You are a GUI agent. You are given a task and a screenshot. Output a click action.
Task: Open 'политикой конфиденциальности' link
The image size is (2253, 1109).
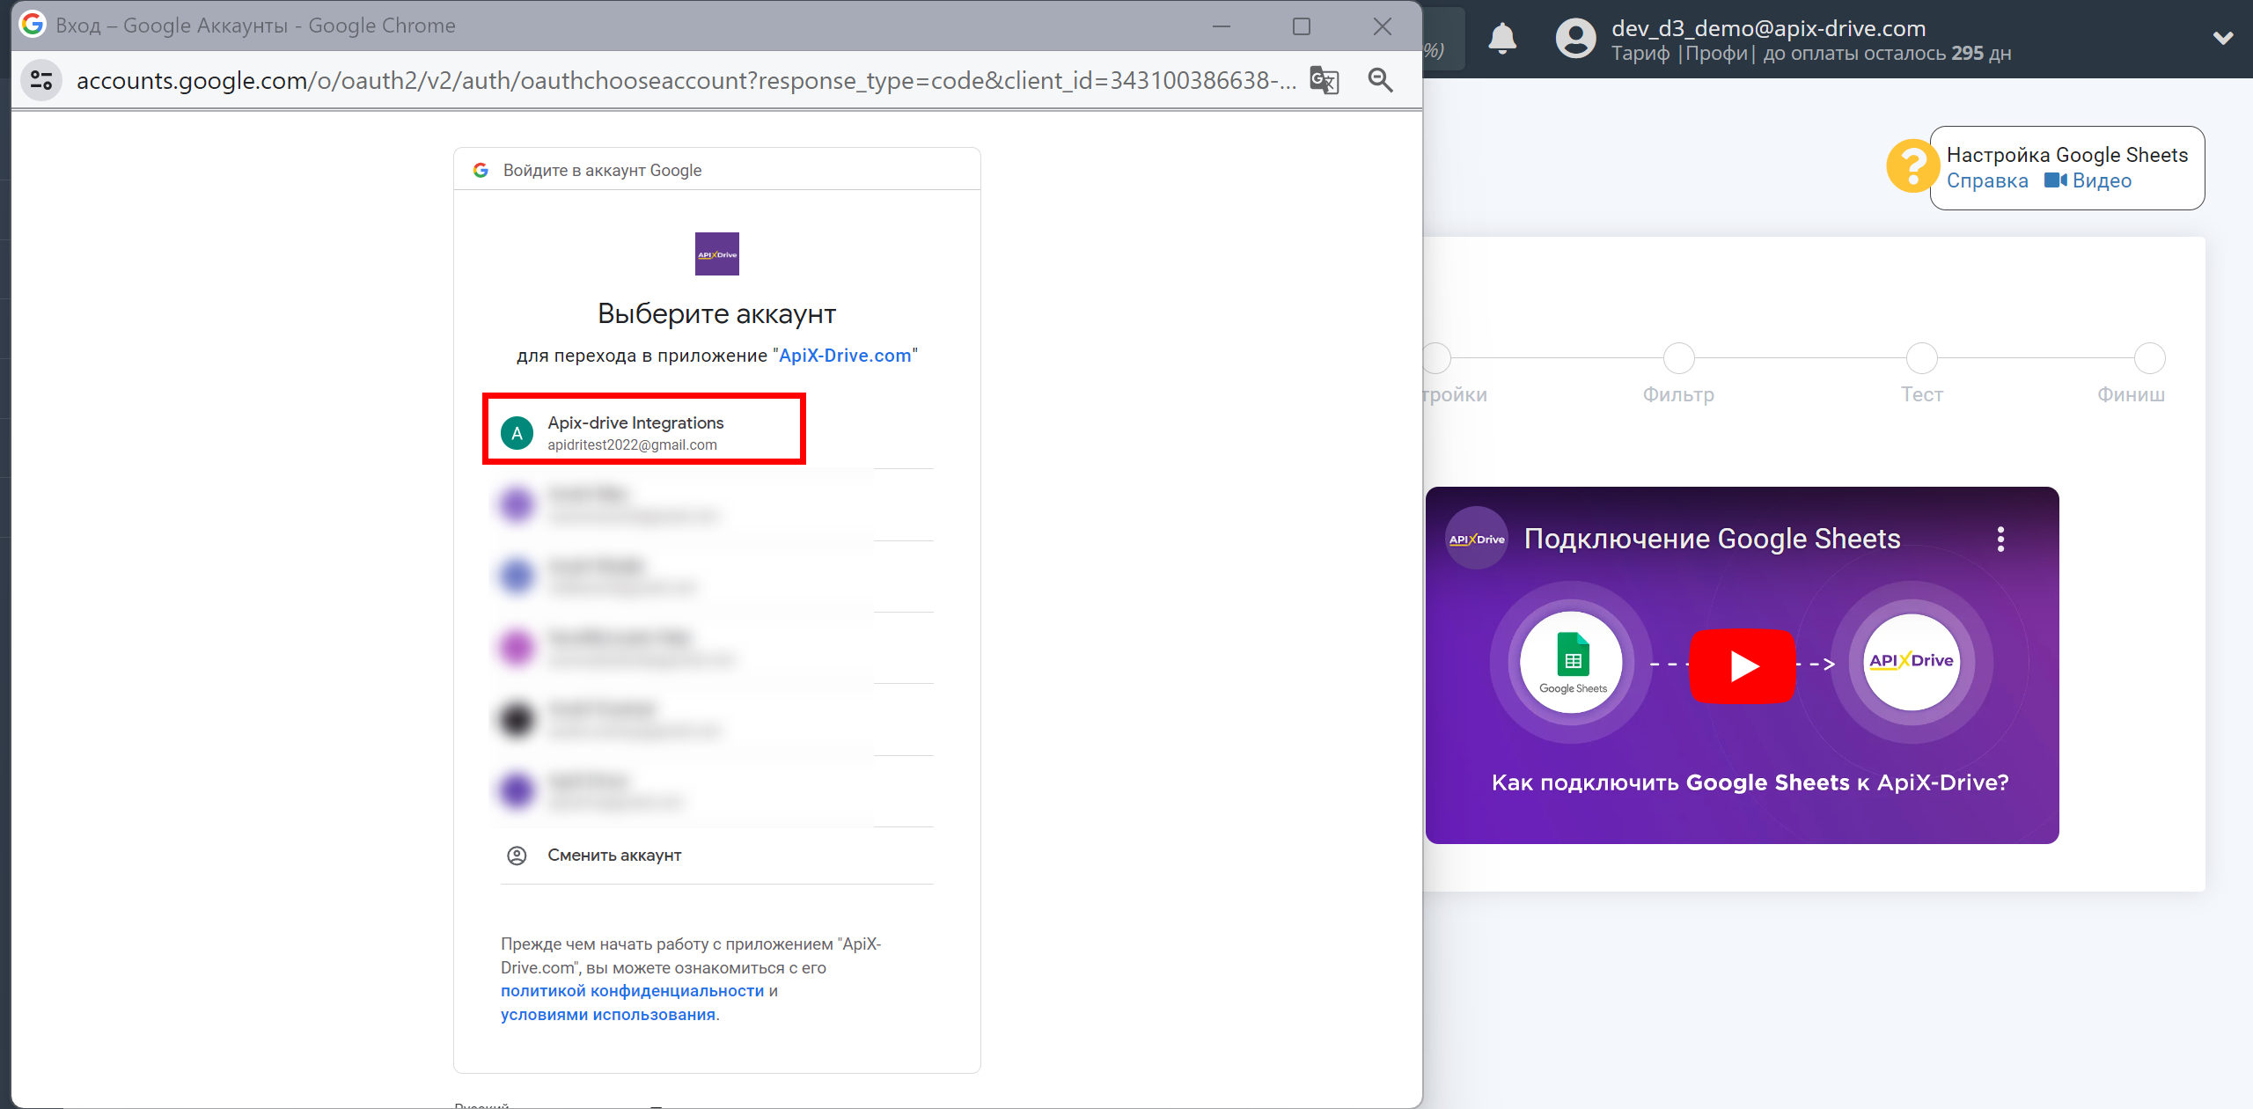(632, 991)
